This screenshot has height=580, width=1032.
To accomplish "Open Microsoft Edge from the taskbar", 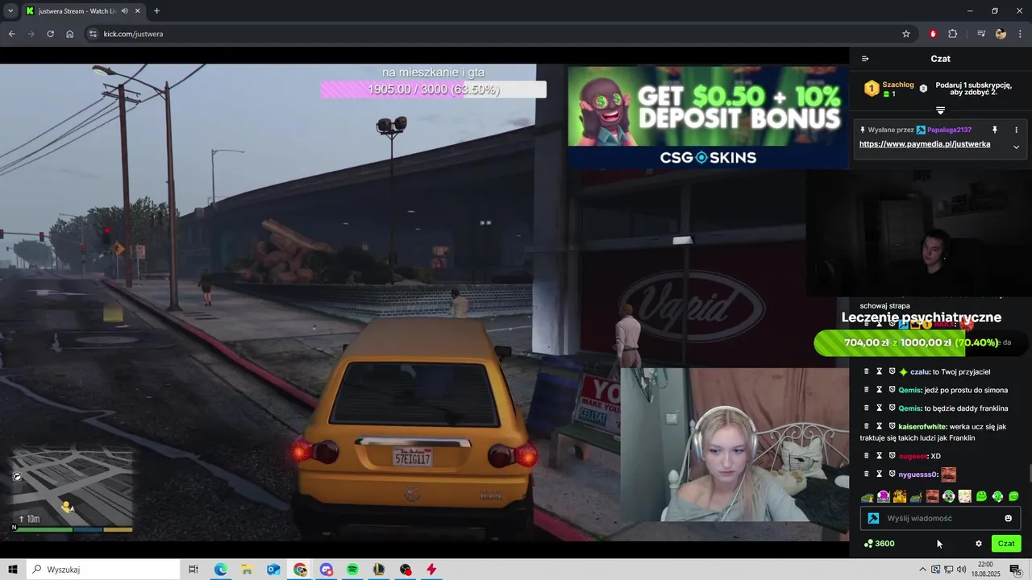I will 220,570.
